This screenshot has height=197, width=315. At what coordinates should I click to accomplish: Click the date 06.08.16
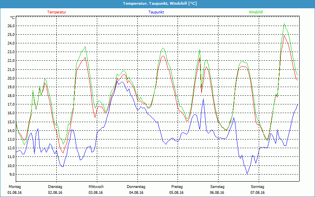(x=217, y=193)
